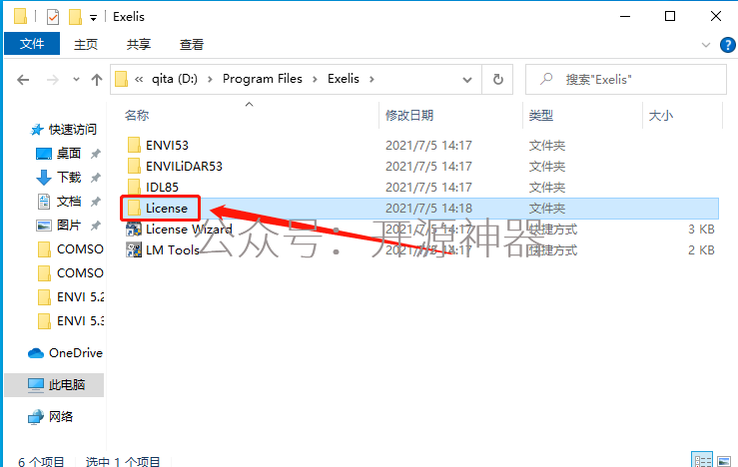The width and height of the screenshot is (738, 467).
Task: Click qita (D:) in the address bar
Action: (x=175, y=79)
